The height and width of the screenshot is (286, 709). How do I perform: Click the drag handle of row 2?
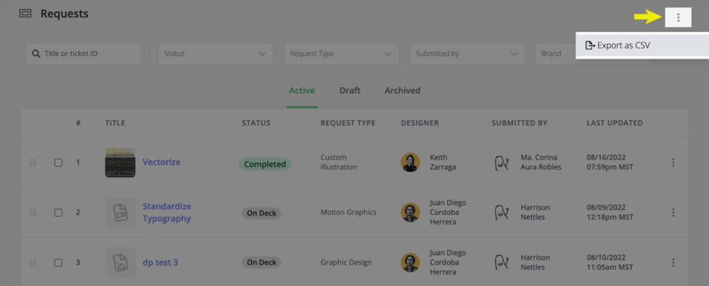33,213
